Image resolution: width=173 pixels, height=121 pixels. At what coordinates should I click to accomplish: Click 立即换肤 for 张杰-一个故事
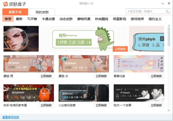pos(156,105)
